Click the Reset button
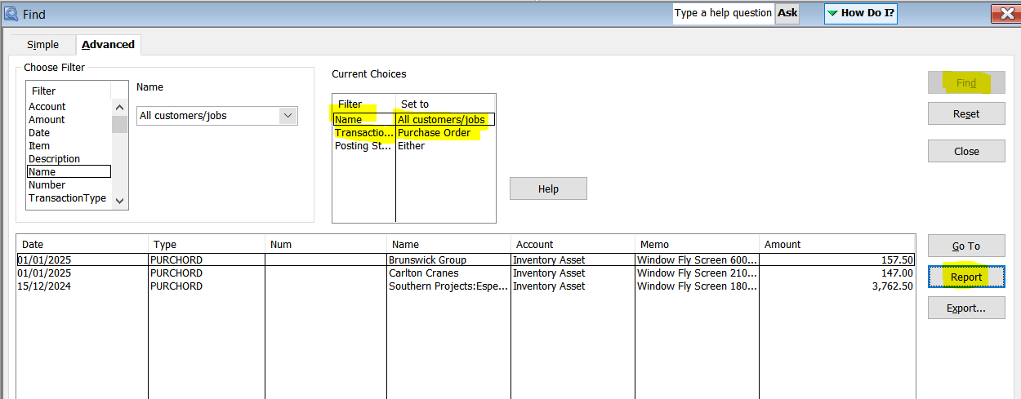 coord(966,113)
